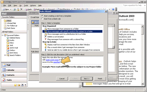Image resolution: width=147 pixels, height=92 pixels.
Task: Expand the Search Folders tree node
Action: [5, 55]
